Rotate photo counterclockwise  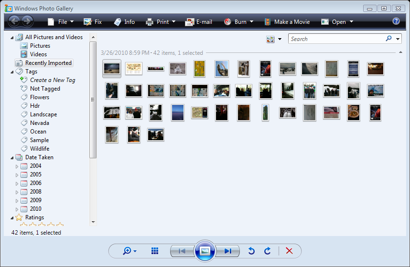click(251, 251)
